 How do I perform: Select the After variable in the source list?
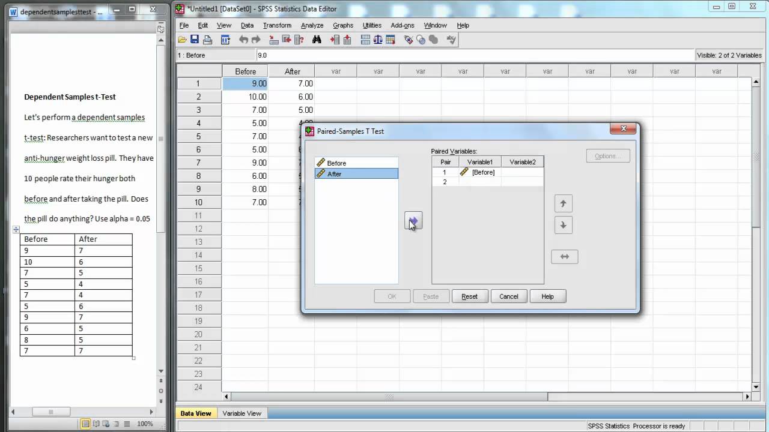pyautogui.click(x=356, y=174)
